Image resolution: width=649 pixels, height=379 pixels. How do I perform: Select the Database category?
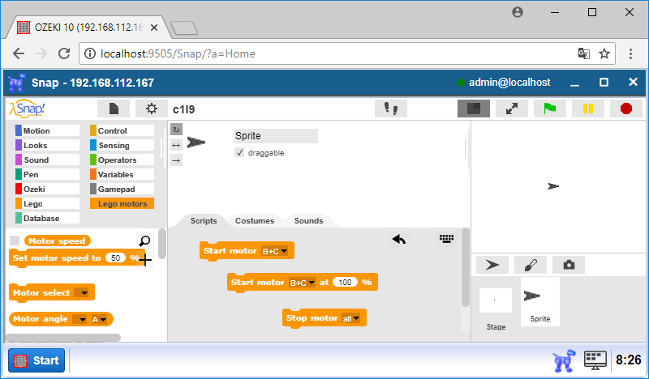47,218
